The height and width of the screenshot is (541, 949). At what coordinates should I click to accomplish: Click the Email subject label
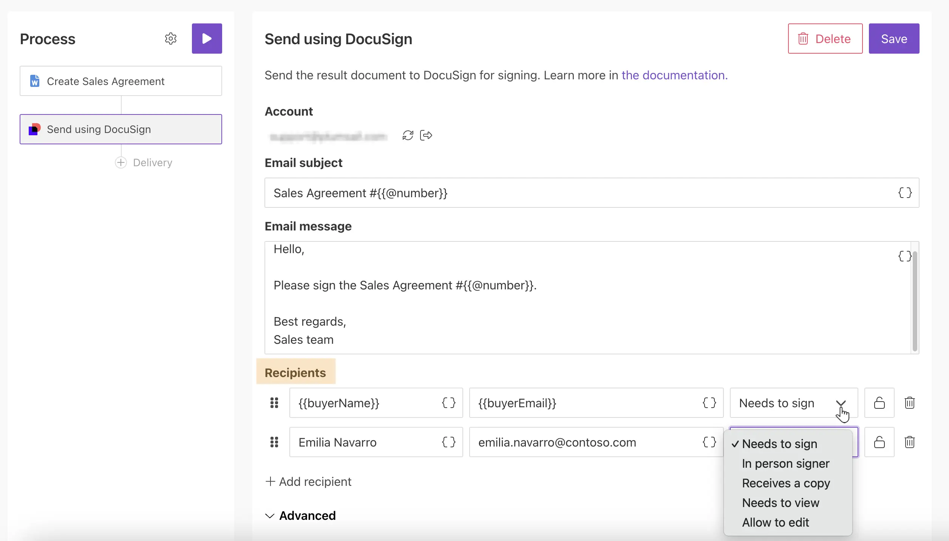303,163
